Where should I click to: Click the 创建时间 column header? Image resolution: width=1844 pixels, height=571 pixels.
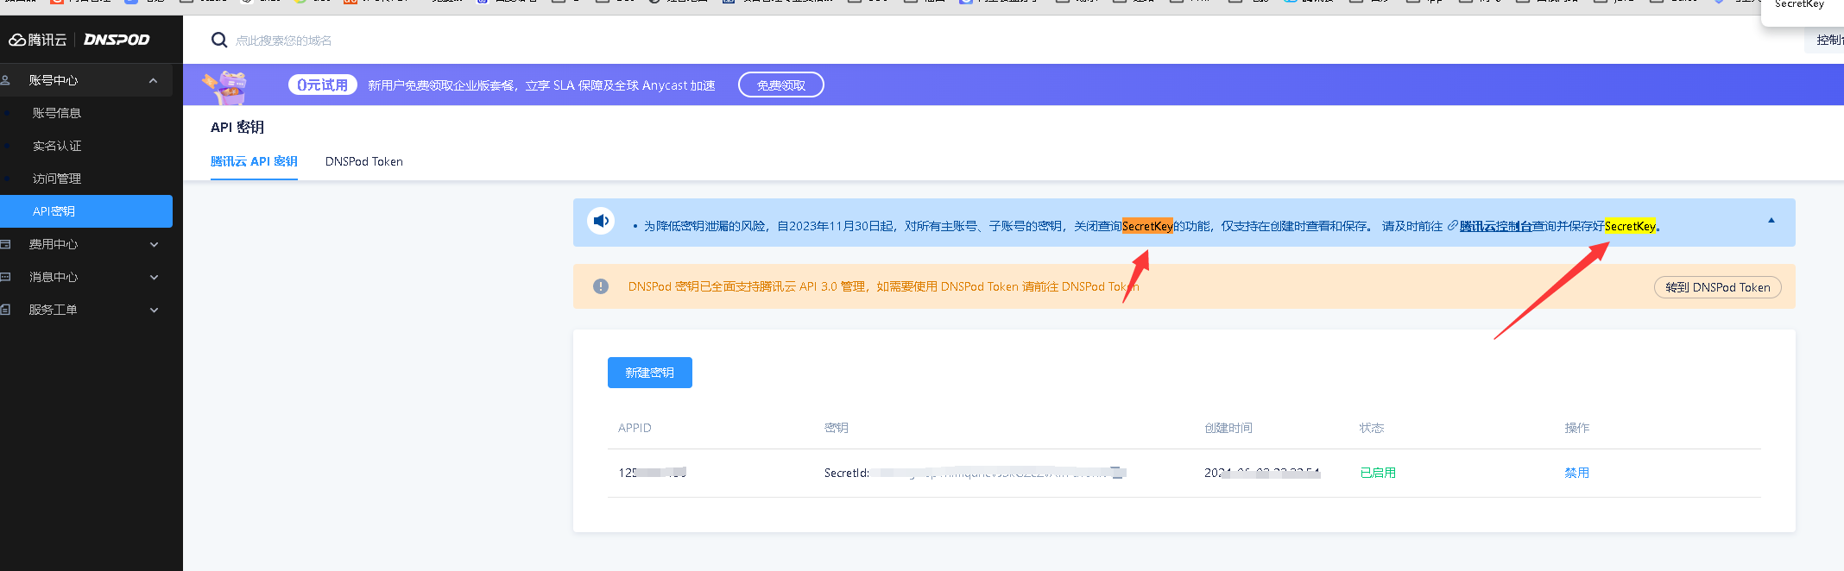[x=1228, y=428]
